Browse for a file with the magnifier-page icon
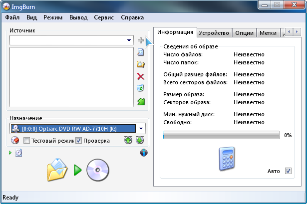 (141, 52)
